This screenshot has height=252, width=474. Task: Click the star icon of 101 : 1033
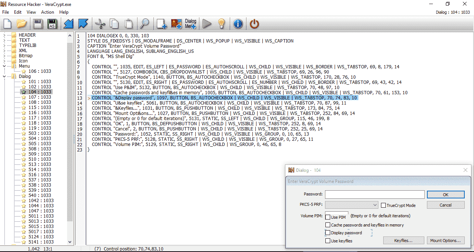(24, 82)
